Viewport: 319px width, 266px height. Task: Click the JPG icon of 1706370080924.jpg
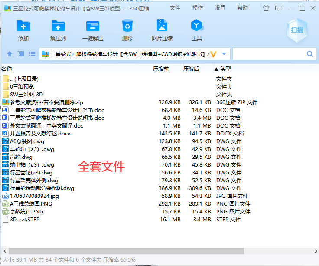(6, 196)
